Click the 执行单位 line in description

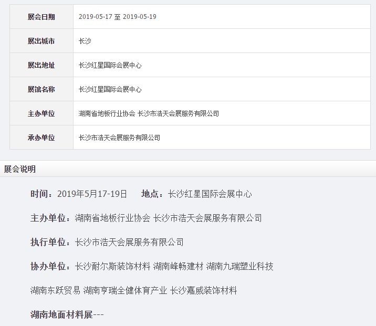(x=107, y=242)
